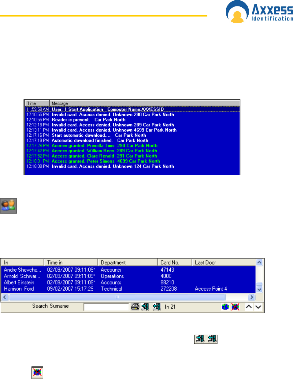Viewport: 293px width, 379px height.
Task: Click the vertical scrollbar up arrow in the In list
Action: (x=259, y=262)
